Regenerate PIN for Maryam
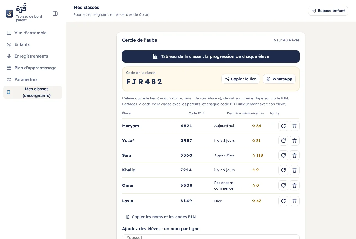 coord(283,126)
